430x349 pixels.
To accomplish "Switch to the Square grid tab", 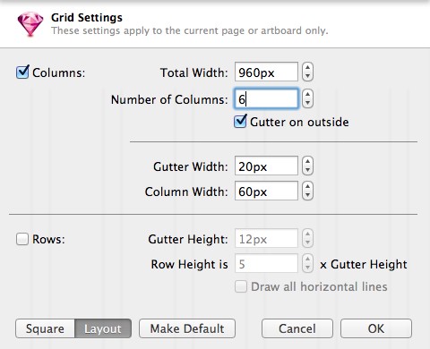I will [x=45, y=328].
